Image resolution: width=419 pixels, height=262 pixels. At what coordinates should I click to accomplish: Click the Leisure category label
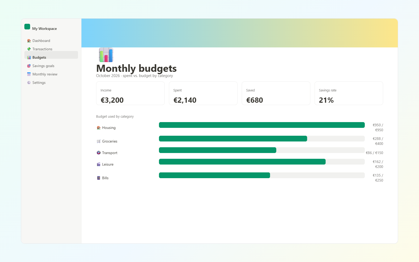click(x=108, y=165)
